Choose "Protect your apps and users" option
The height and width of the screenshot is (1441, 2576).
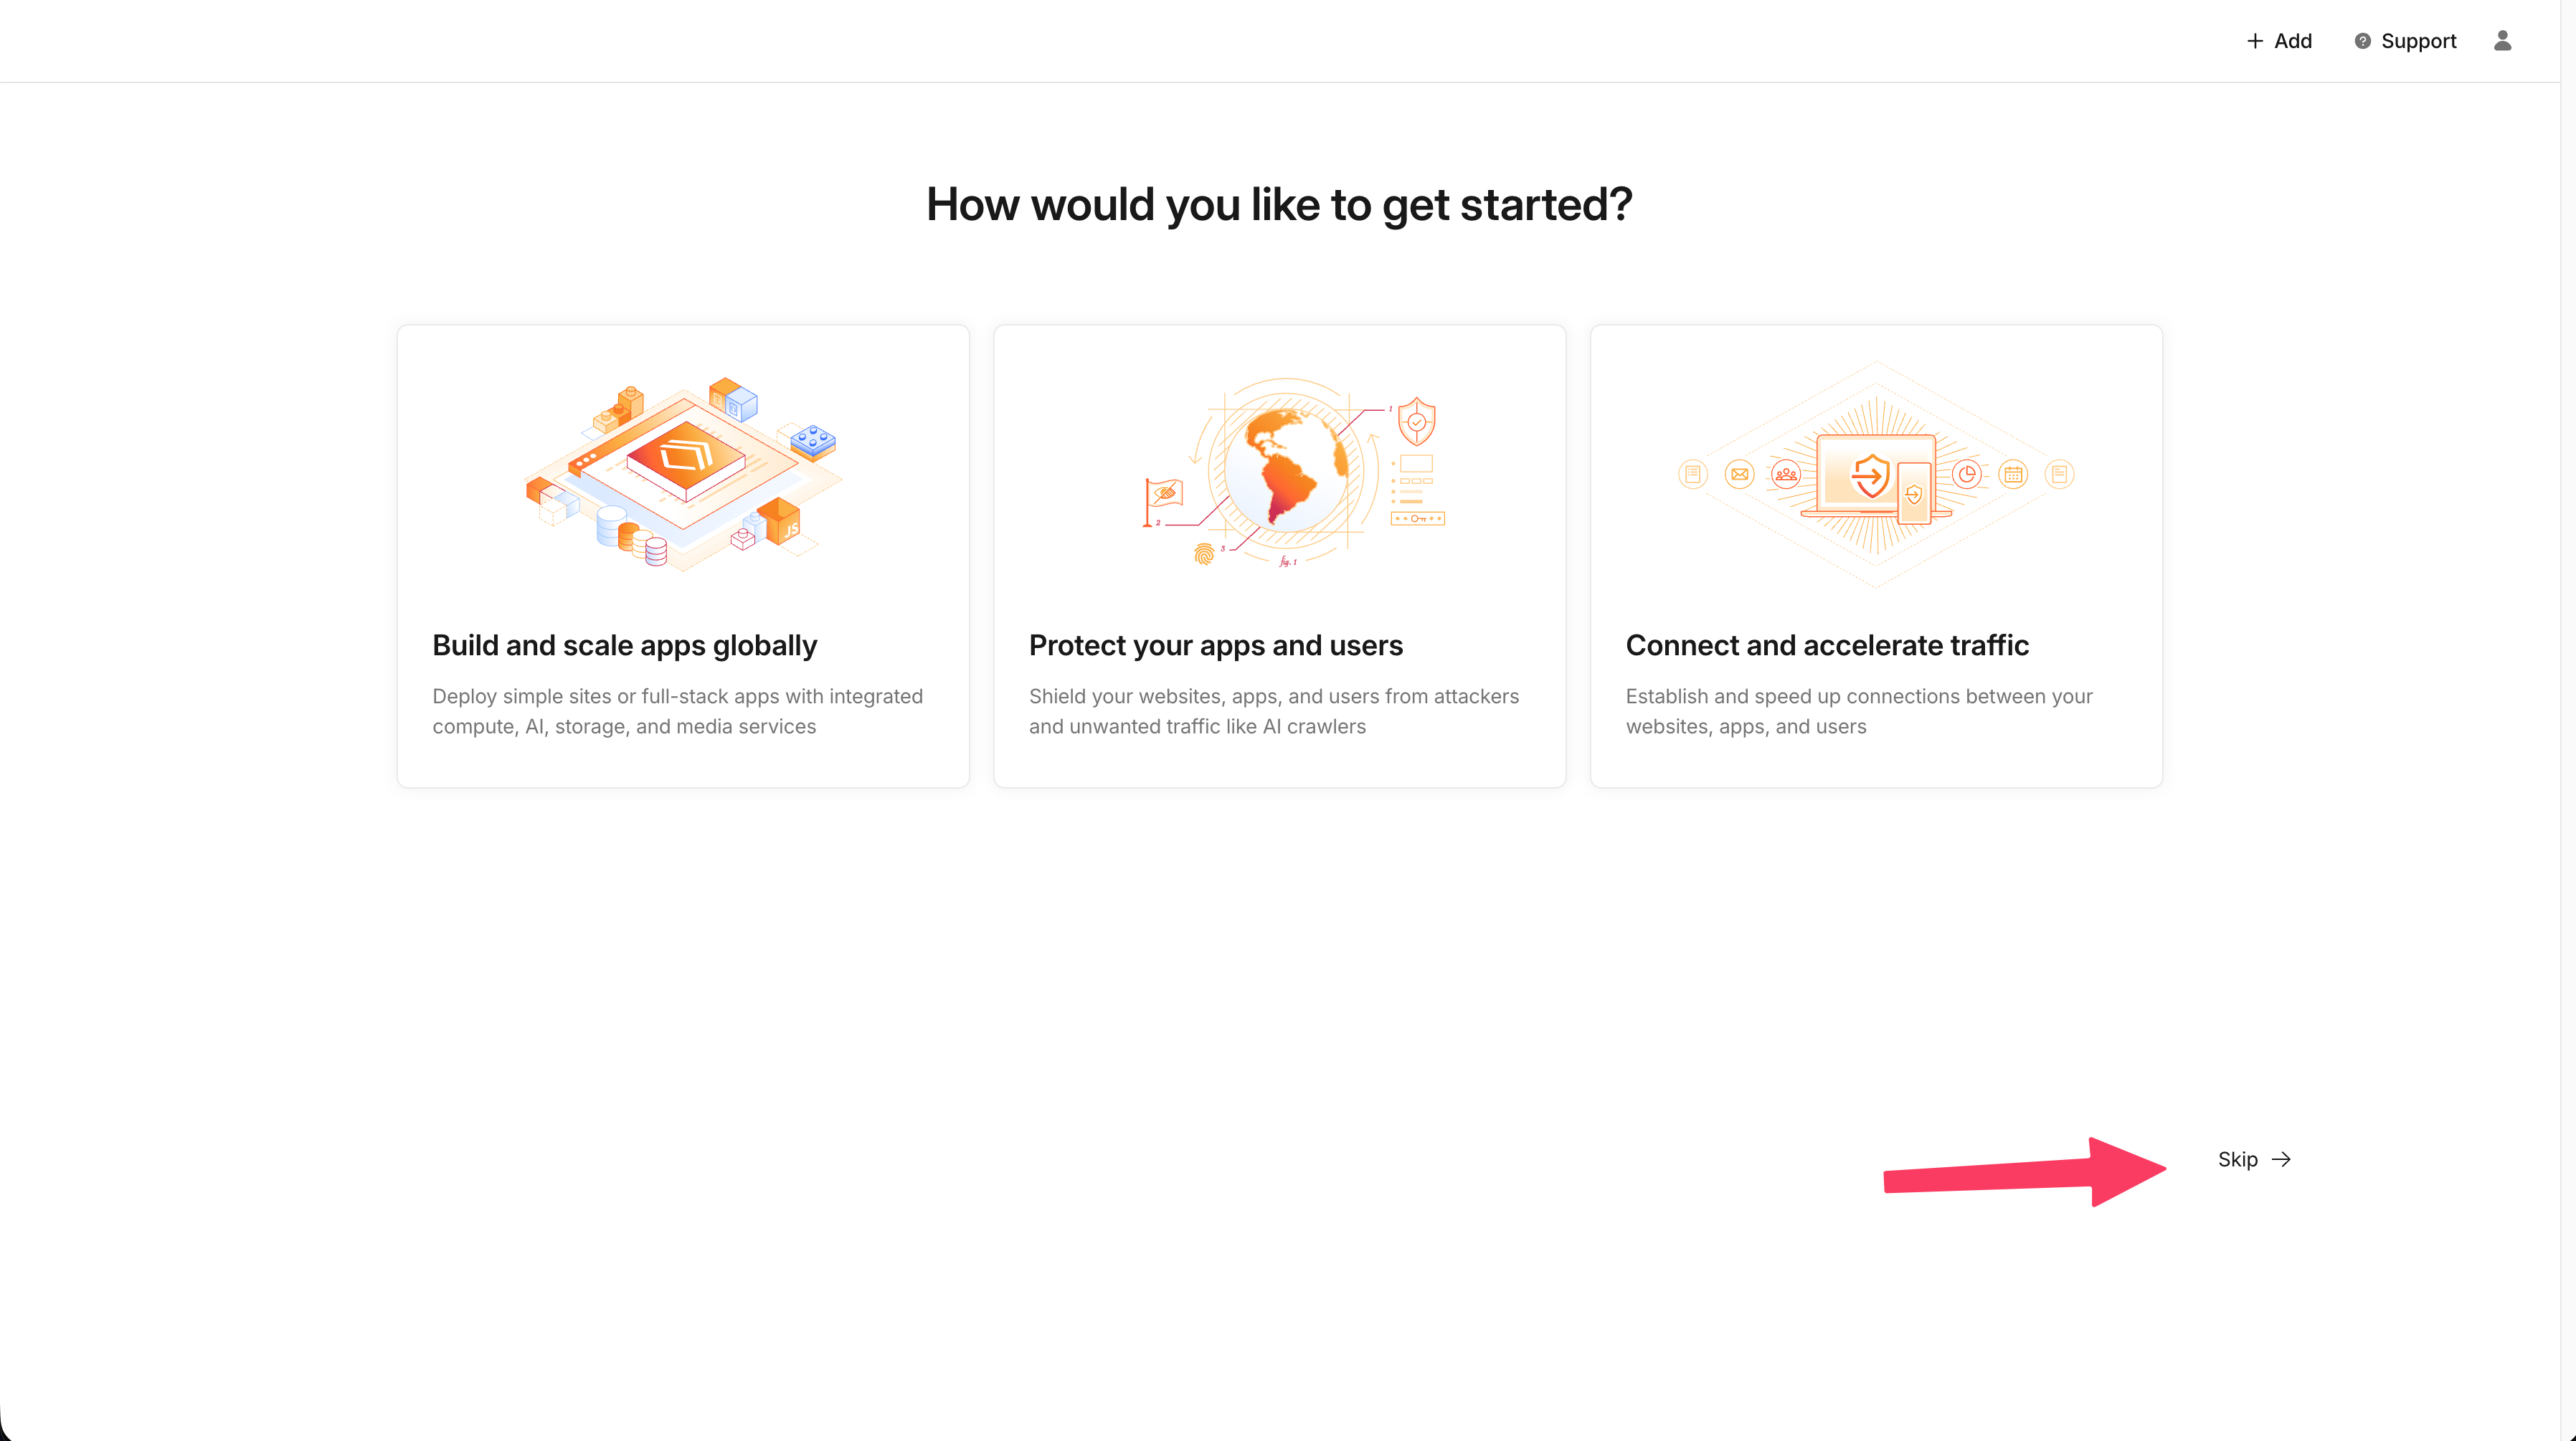click(x=1215, y=645)
